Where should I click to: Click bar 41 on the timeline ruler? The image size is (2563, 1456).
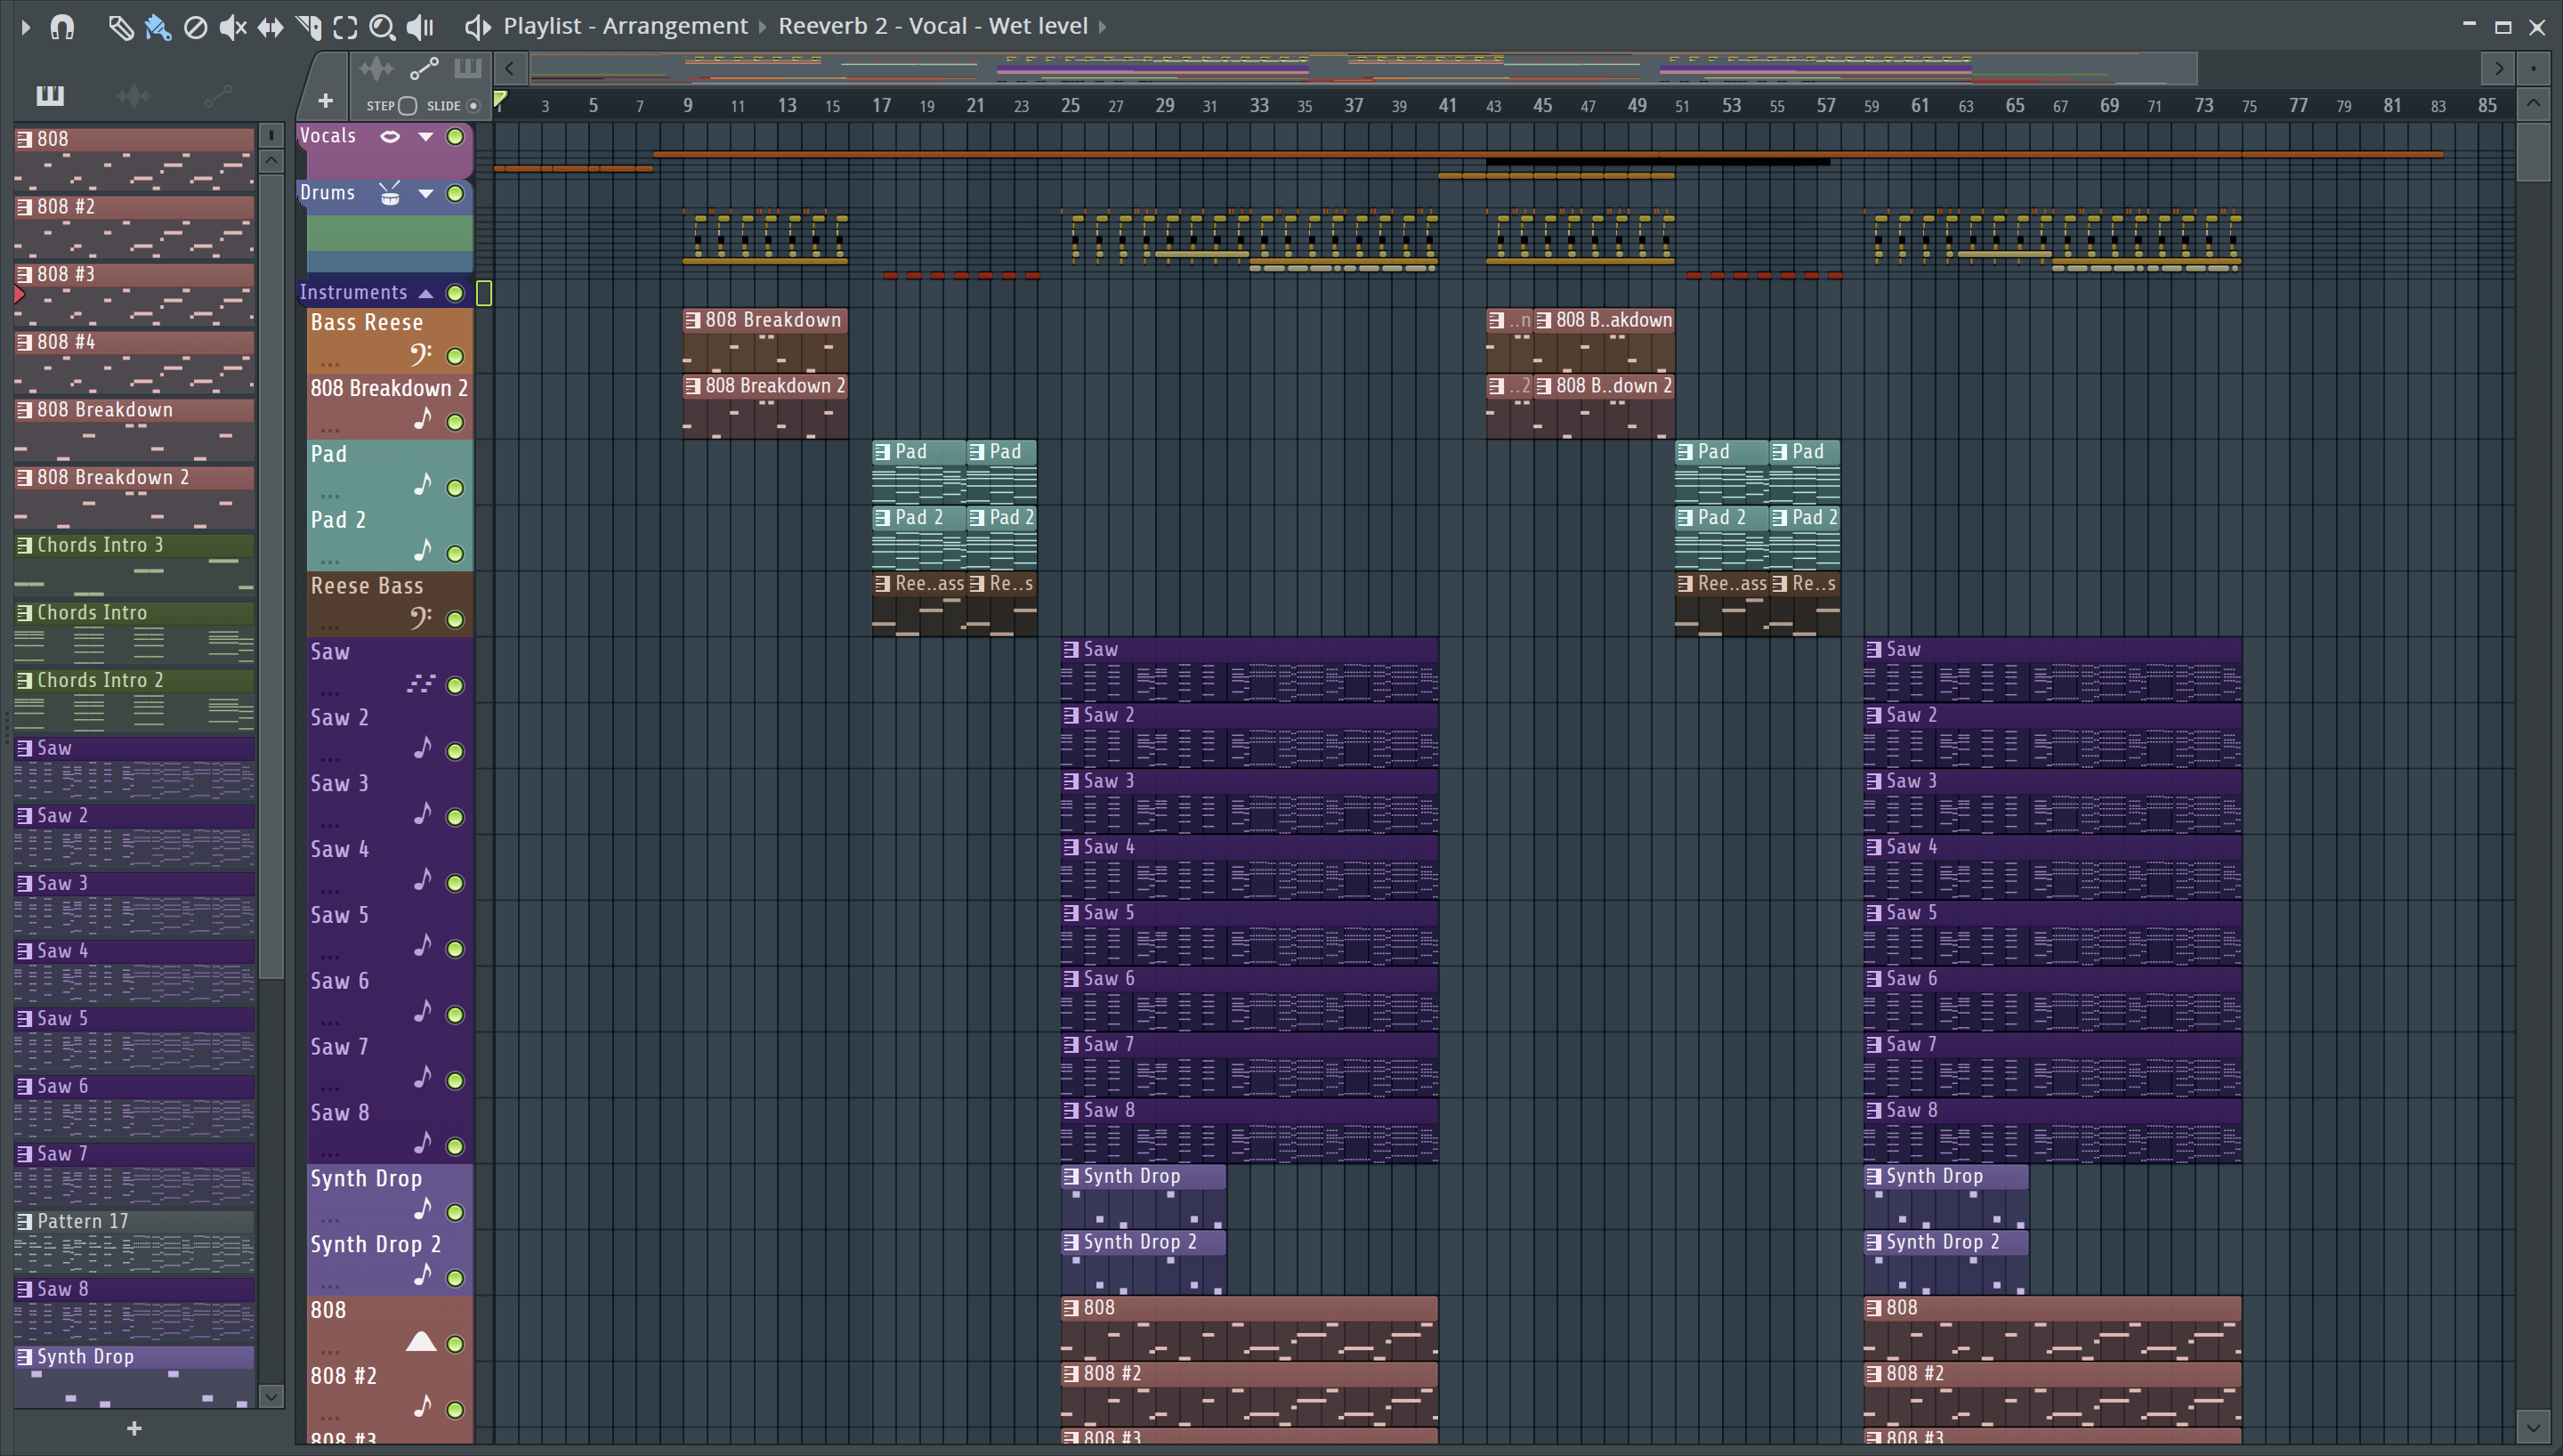(x=1447, y=105)
